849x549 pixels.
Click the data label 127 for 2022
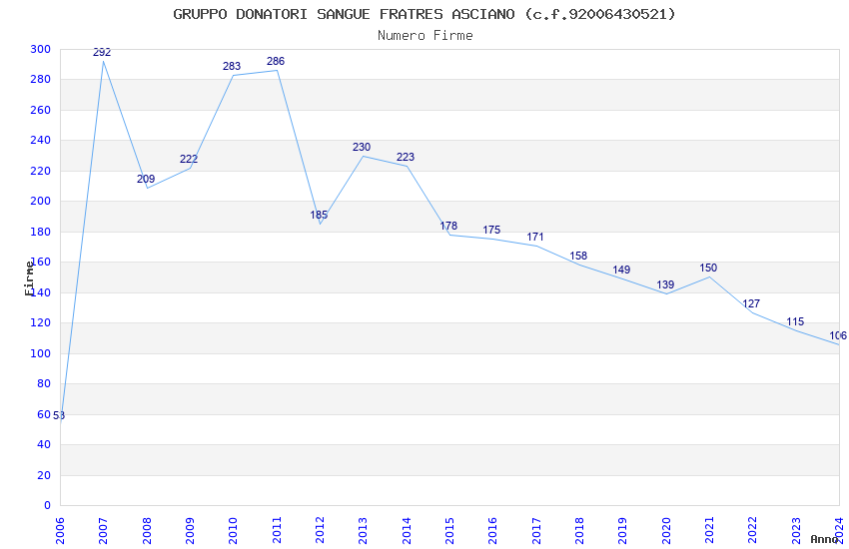coord(751,304)
